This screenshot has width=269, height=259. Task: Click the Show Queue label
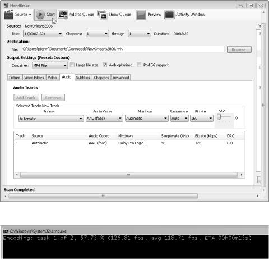[x=120, y=15]
